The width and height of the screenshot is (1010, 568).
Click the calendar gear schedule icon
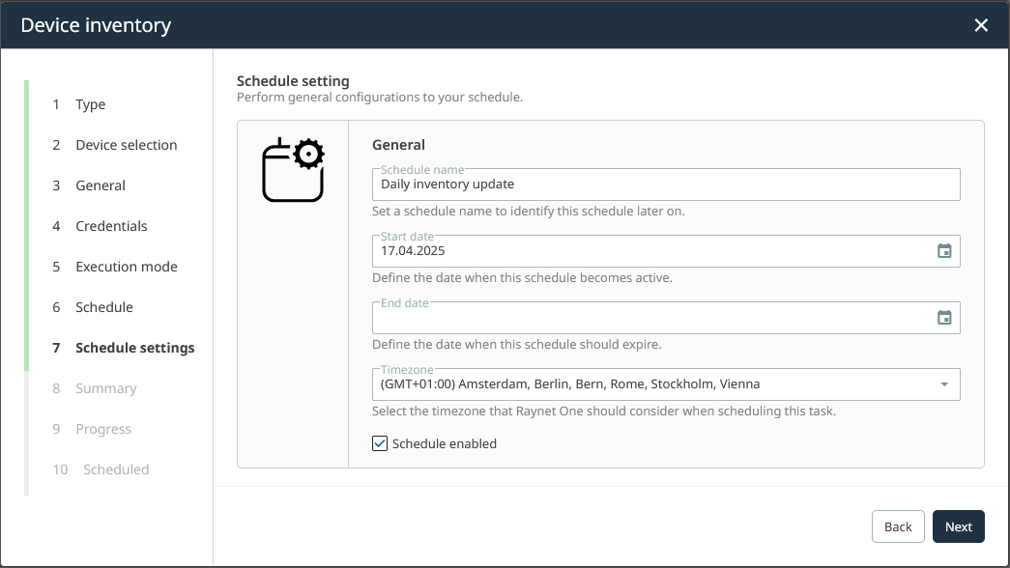tap(293, 170)
